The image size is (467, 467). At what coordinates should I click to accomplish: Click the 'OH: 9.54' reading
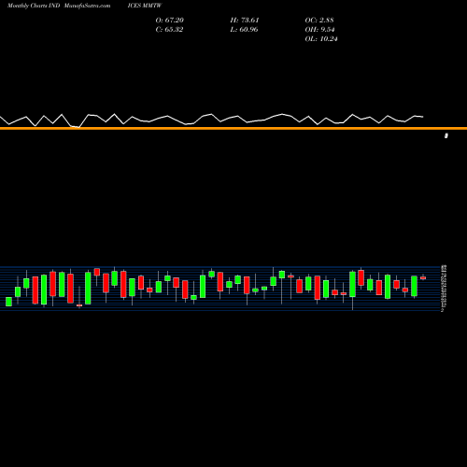[x=319, y=30]
